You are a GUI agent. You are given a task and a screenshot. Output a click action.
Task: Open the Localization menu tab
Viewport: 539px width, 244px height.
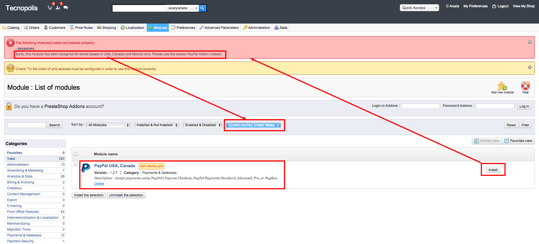(132, 28)
